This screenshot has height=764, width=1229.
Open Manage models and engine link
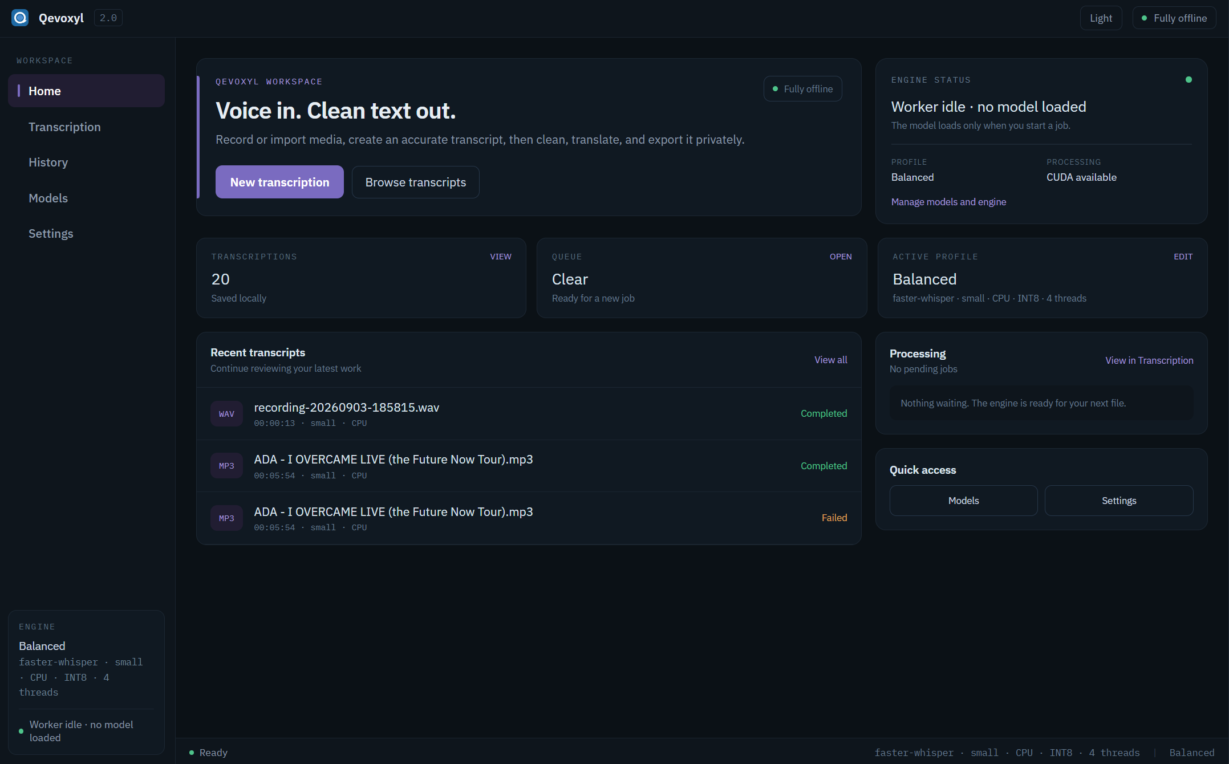tap(948, 202)
